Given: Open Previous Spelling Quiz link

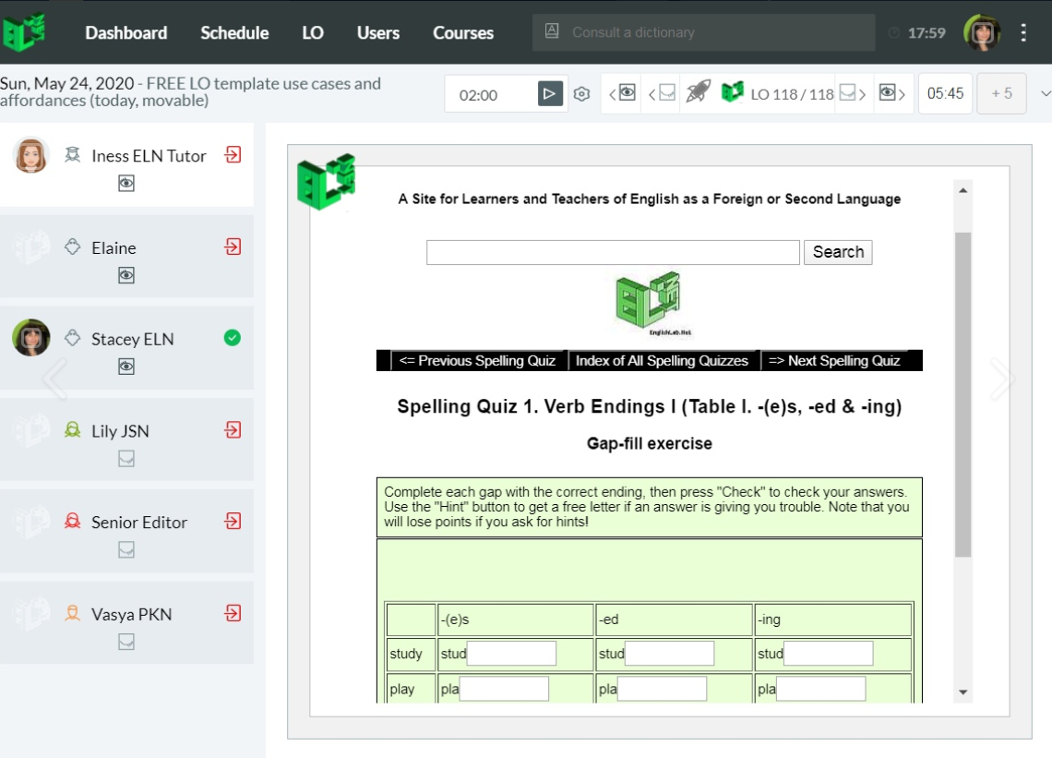Looking at the screenshot, I should click(477, 361).
